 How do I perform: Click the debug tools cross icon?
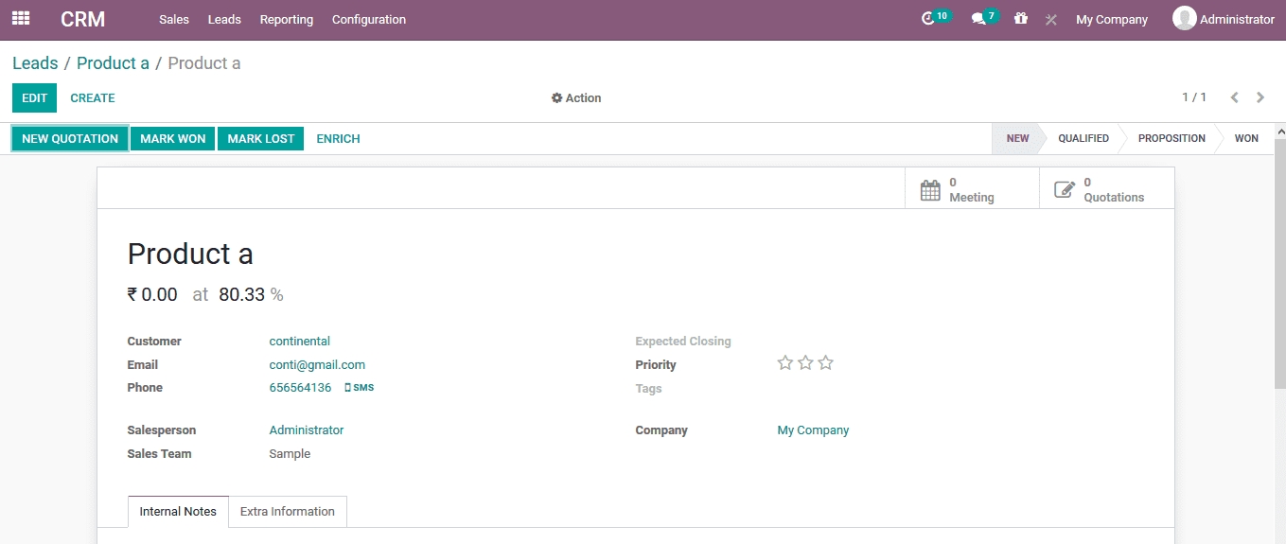pyautogui.click(x=1050, y=20)
